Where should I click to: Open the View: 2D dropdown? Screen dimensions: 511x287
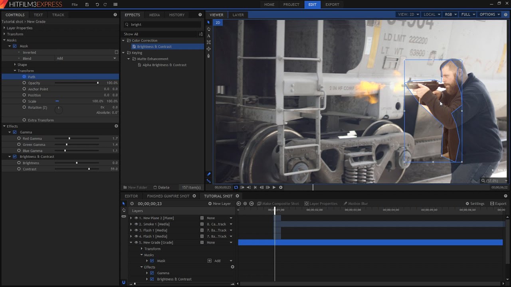(408, 14)
